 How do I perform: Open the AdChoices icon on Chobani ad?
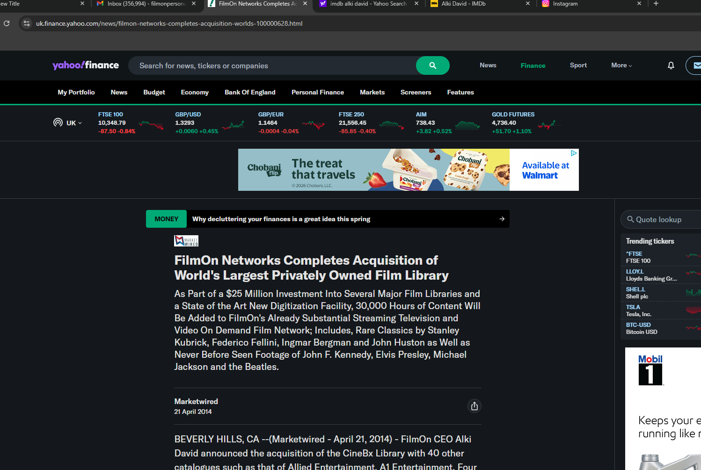pyautogui.click(x=574, y=153)
